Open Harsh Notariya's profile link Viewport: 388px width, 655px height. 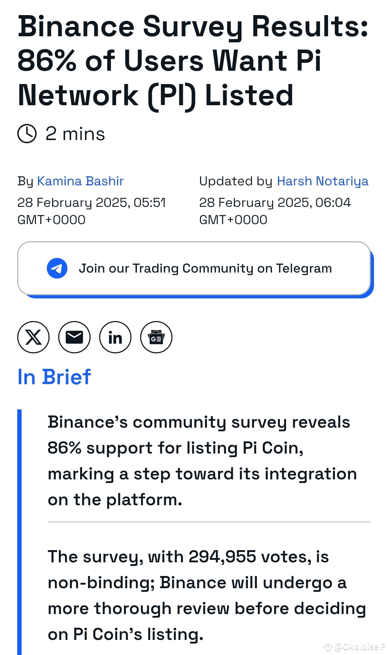click(x=323, y=181)
